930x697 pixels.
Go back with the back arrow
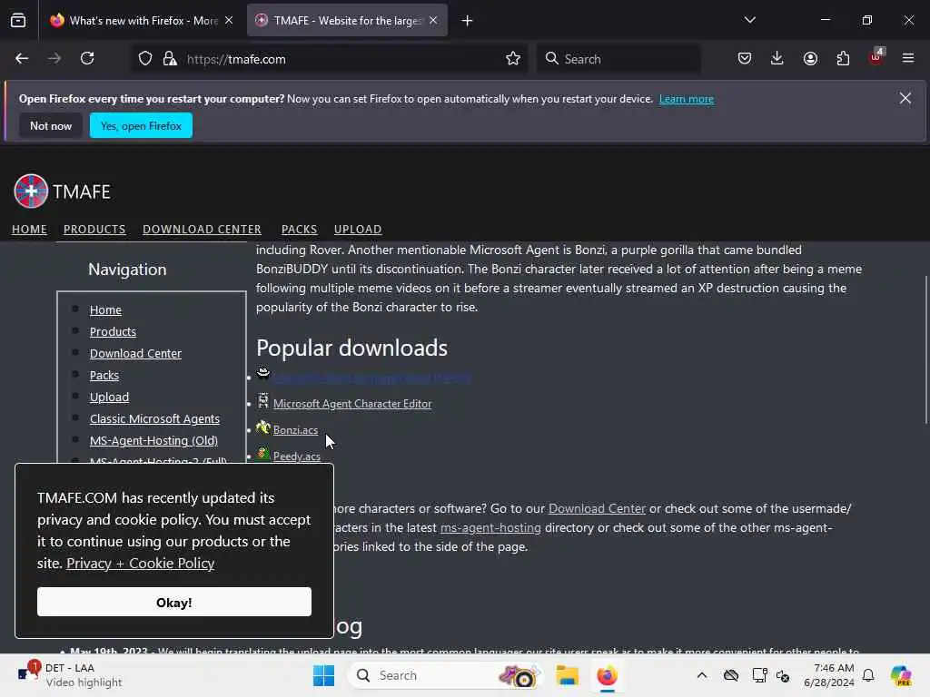click(x=22, y=58)
